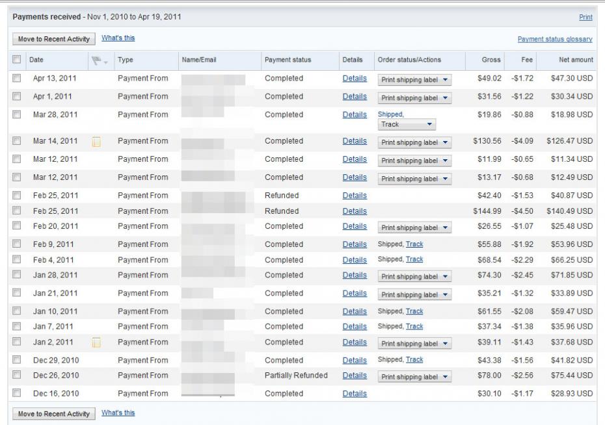Click the Gross column header
Screen dimensions: 605x425
click(x=491, y=60)
